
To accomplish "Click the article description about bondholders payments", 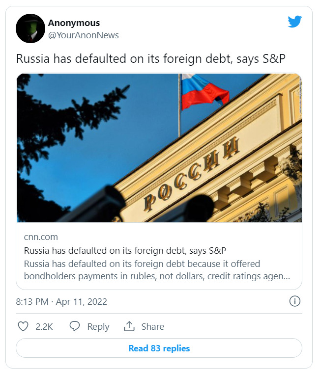I will coord(156,270).
